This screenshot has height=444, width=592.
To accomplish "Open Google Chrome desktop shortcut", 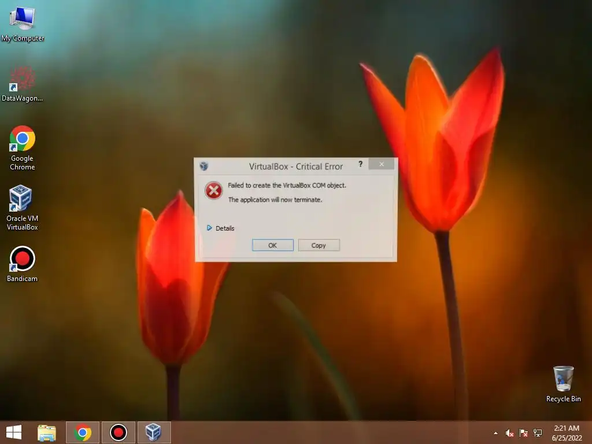I will point(23,147).
